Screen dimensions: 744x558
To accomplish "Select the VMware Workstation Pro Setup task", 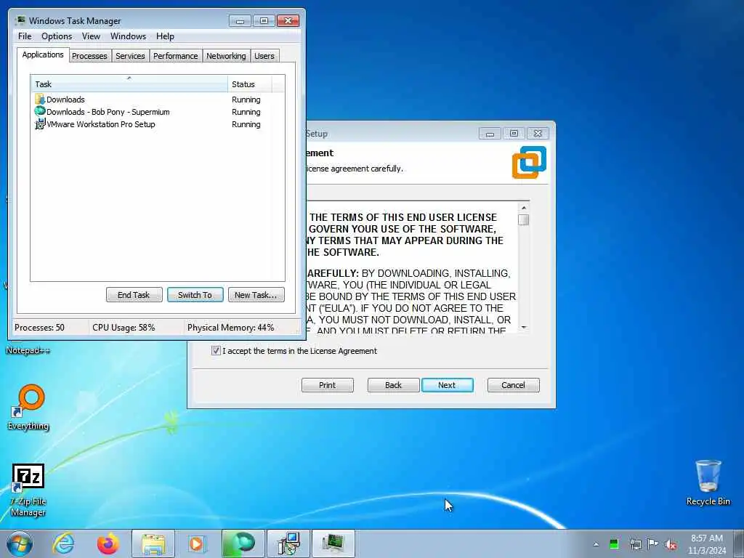I will tap(158, 124).
